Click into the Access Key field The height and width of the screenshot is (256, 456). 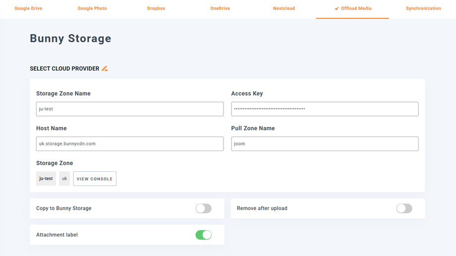pyautogui.click(x=325, y=109)
